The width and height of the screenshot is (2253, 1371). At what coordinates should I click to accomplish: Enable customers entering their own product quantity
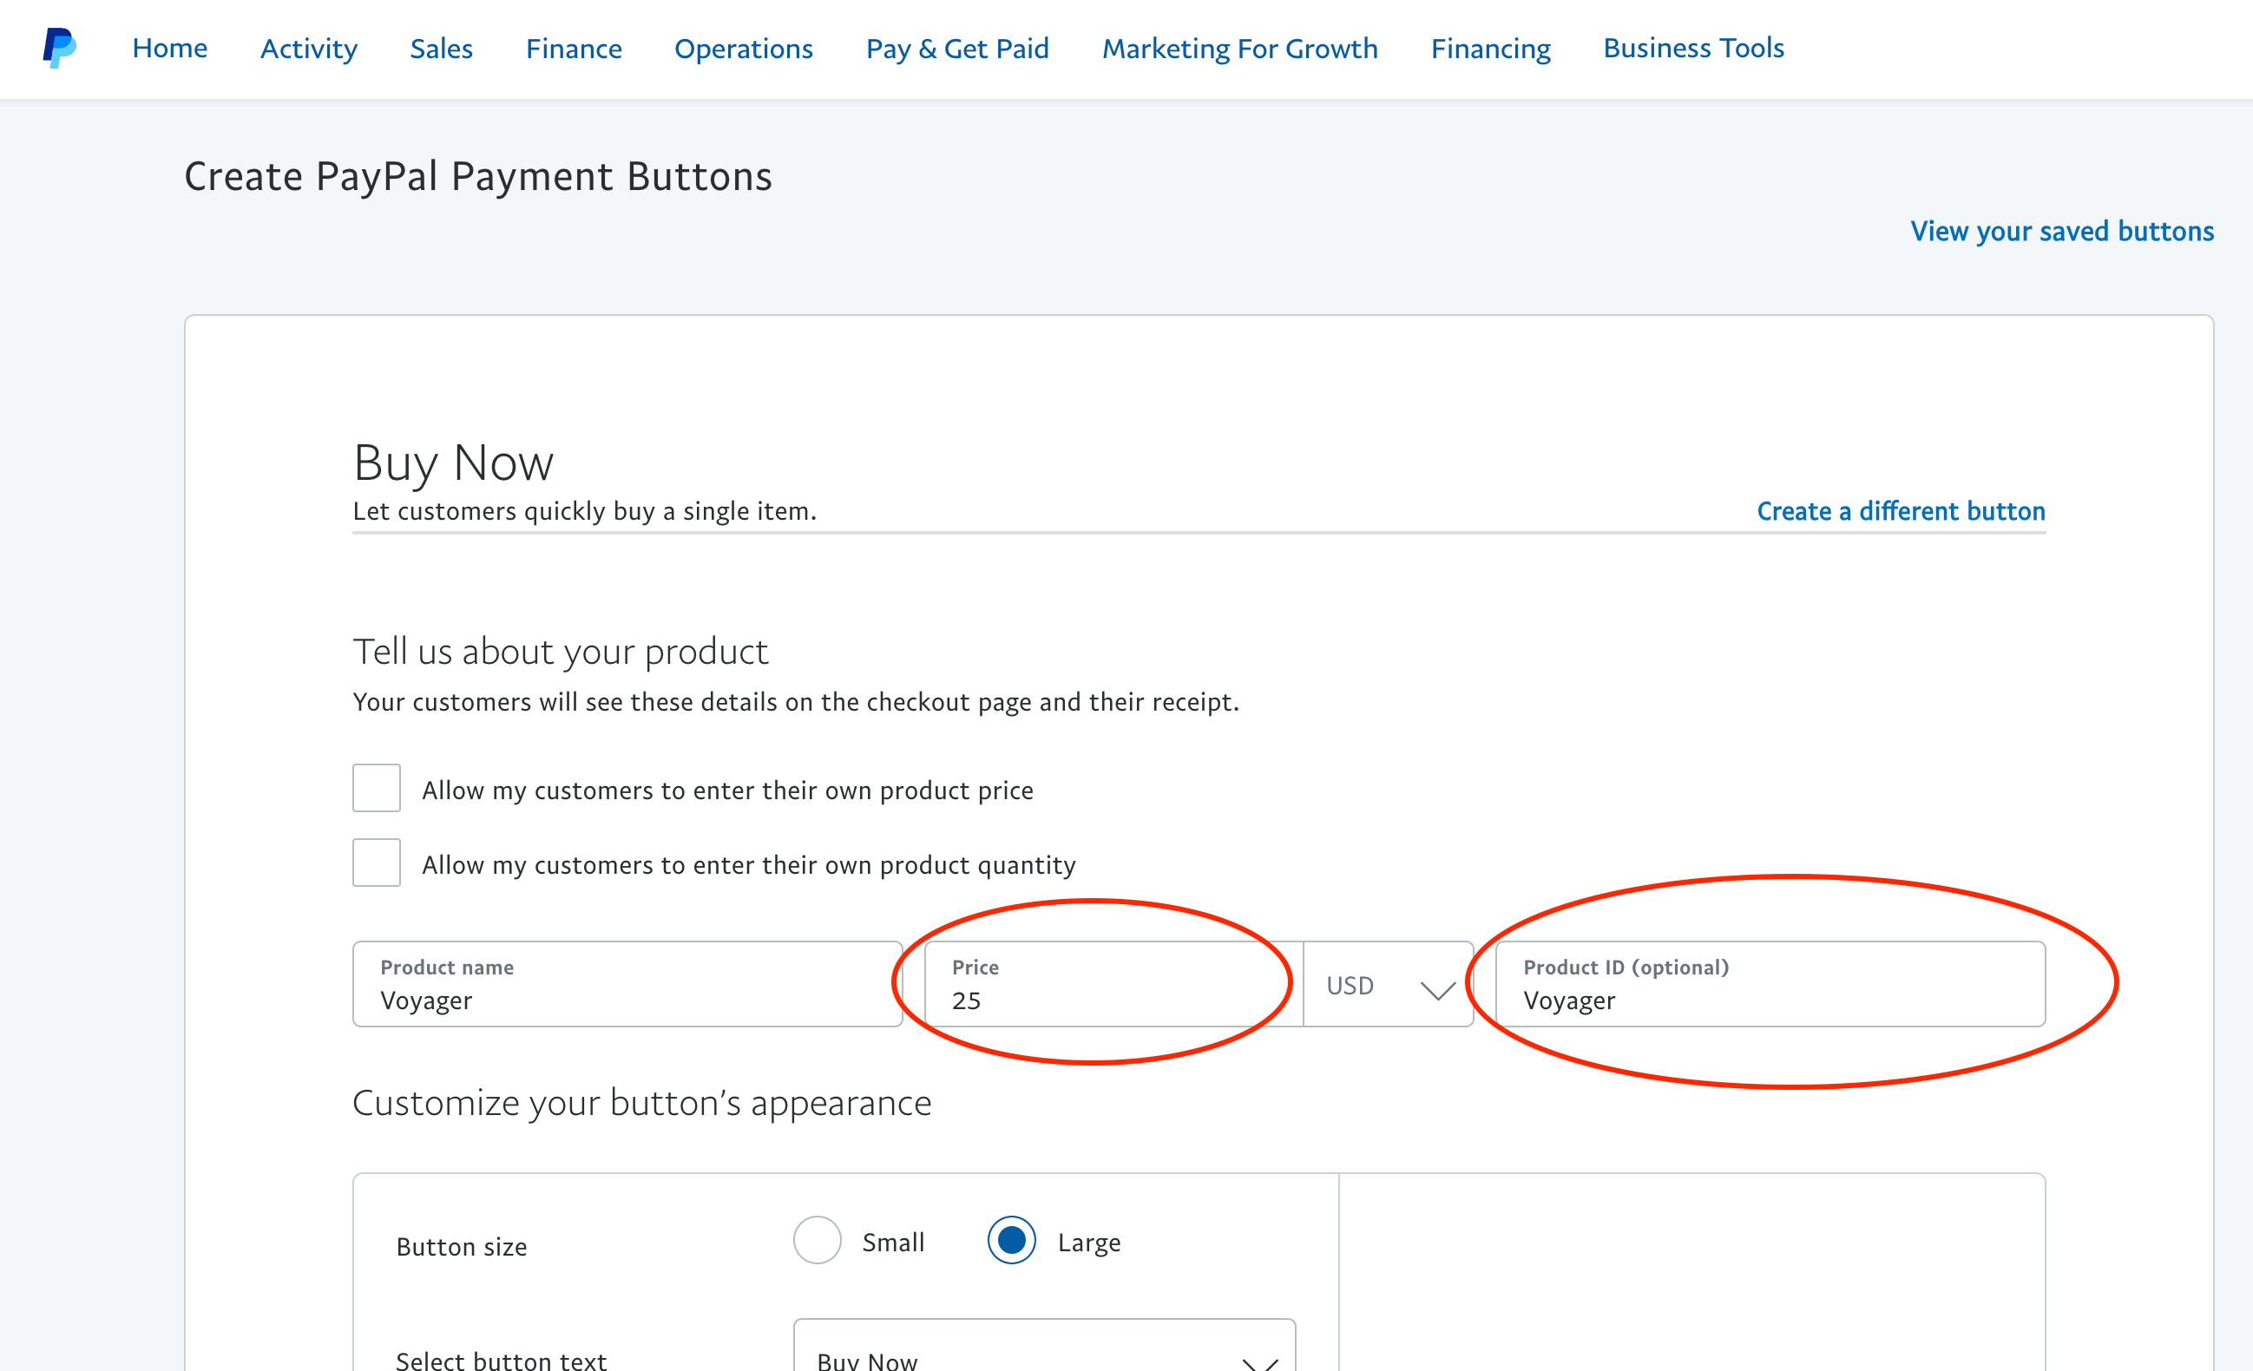tap(377, 863)
